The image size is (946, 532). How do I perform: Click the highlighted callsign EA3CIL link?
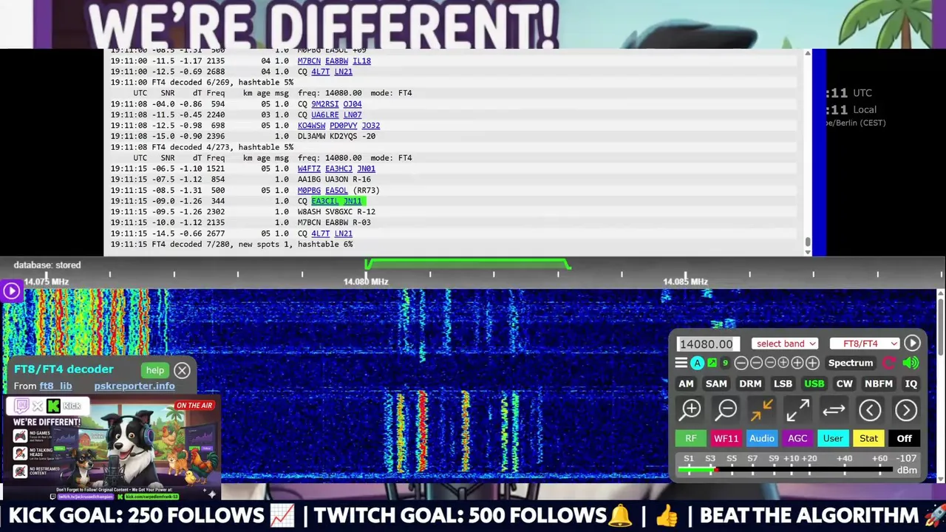point(325,201)
